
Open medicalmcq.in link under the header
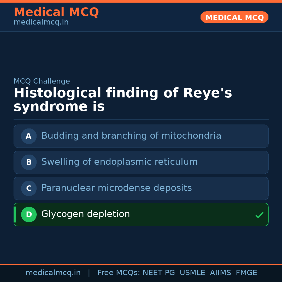(x=41, y=22)
